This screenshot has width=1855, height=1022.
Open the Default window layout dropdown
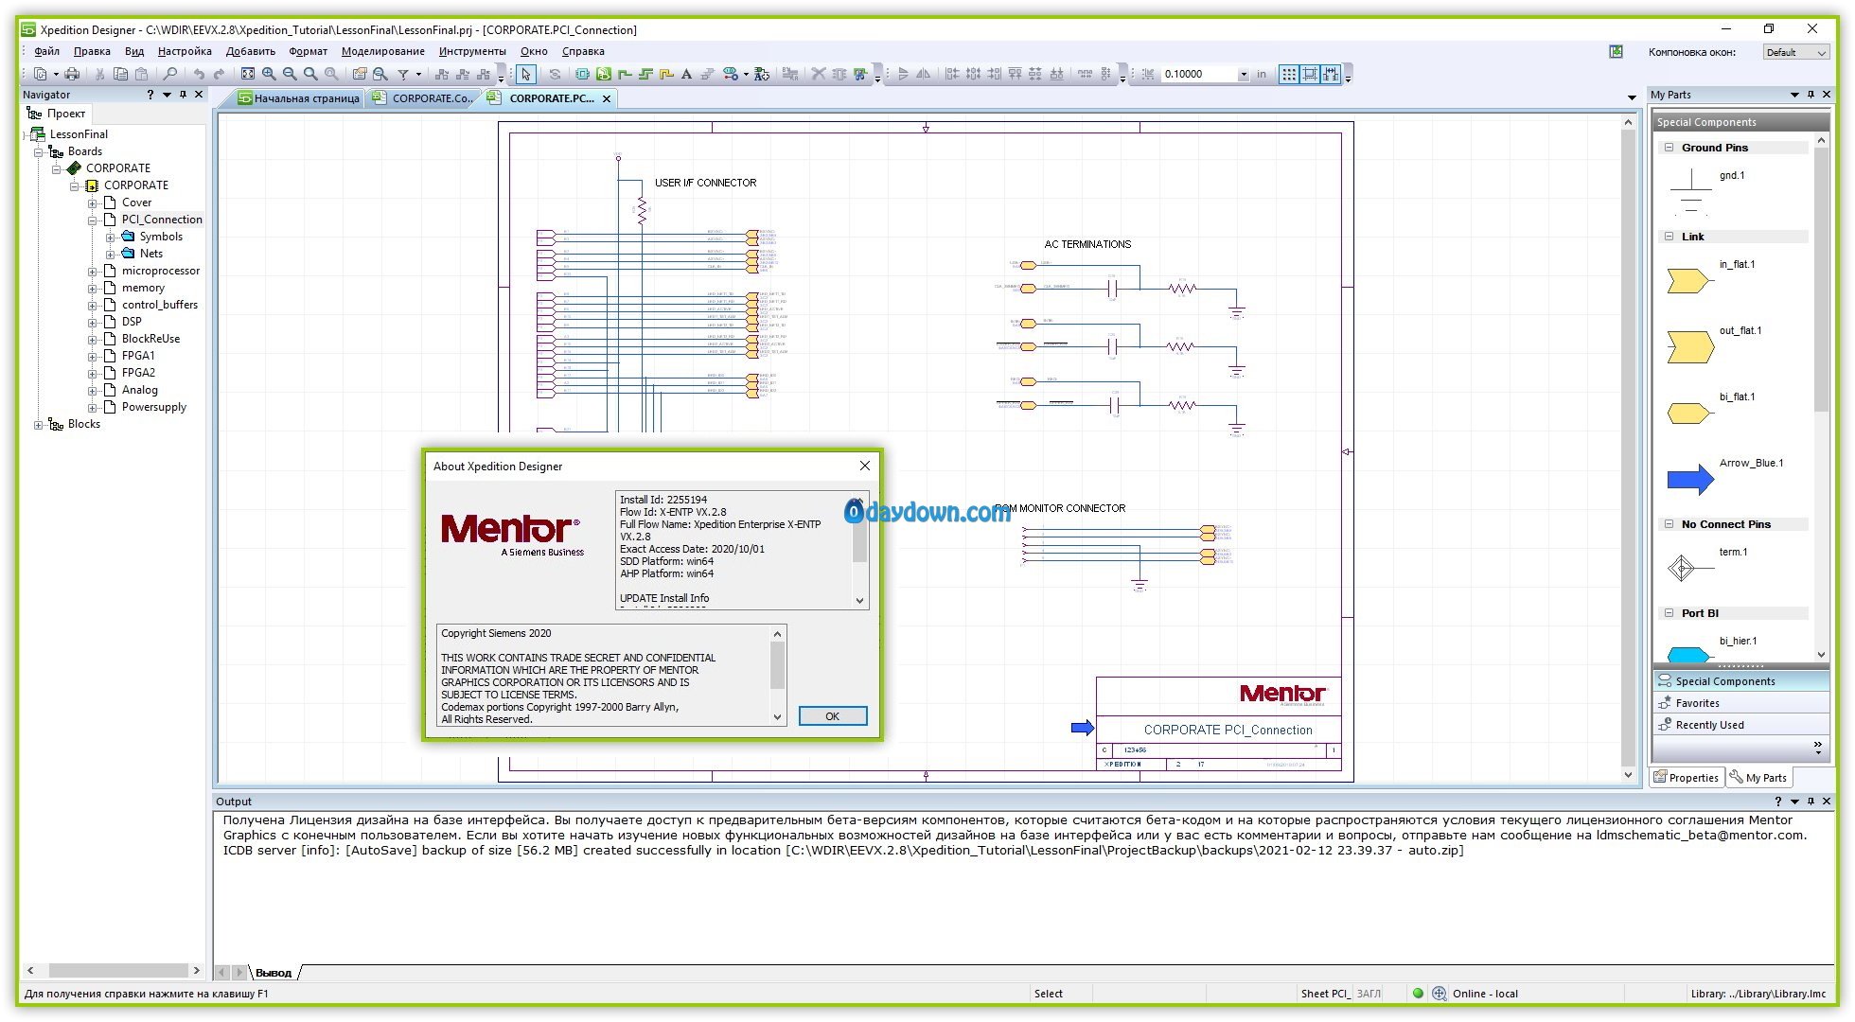pyautogui.click(x=1822, y=53)
